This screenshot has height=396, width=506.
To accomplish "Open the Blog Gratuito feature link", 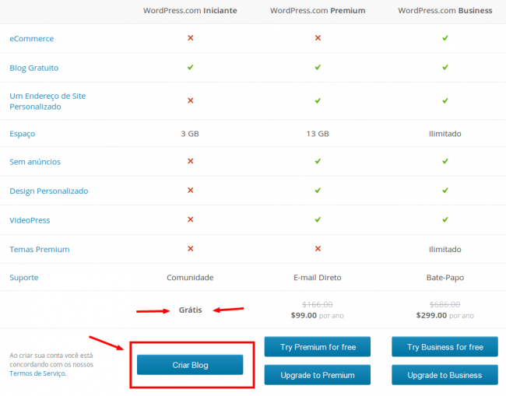I will (34, 68).
